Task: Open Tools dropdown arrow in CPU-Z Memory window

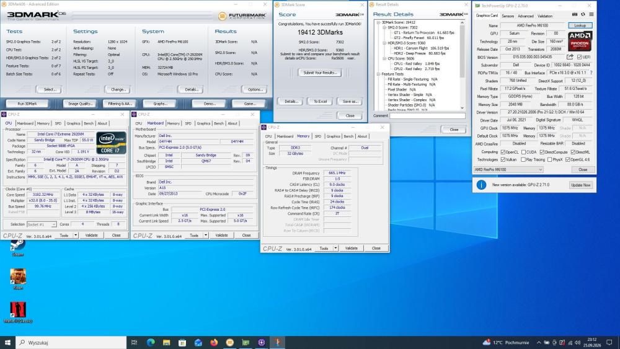Action: tap(335, 248)
